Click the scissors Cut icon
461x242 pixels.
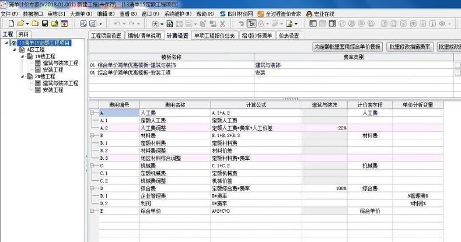click(x=222, y=24)
